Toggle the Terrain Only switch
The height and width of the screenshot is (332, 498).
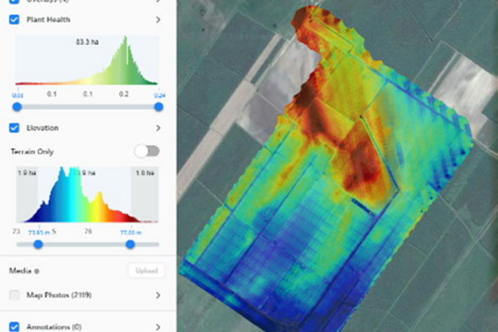(x=147, y=151)
